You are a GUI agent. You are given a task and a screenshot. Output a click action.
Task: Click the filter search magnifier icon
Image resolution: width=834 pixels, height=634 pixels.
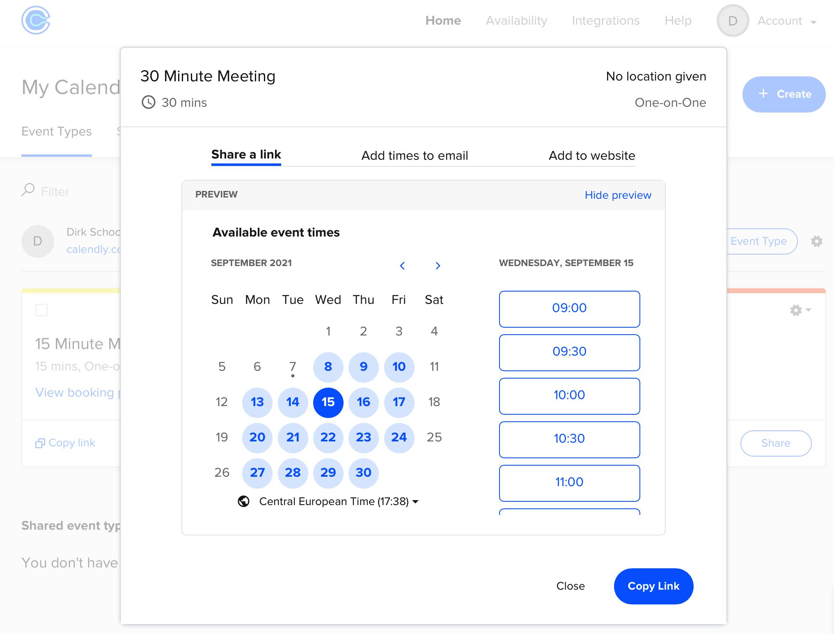point(28,190)
